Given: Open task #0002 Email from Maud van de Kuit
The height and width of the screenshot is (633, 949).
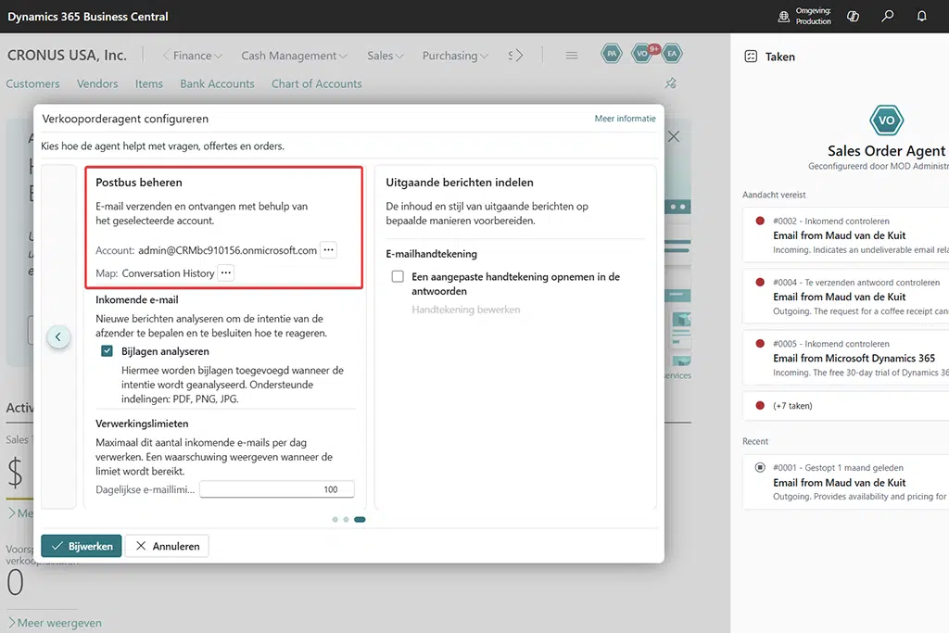Looking at the screenshot, I should [x=845, y=234].
